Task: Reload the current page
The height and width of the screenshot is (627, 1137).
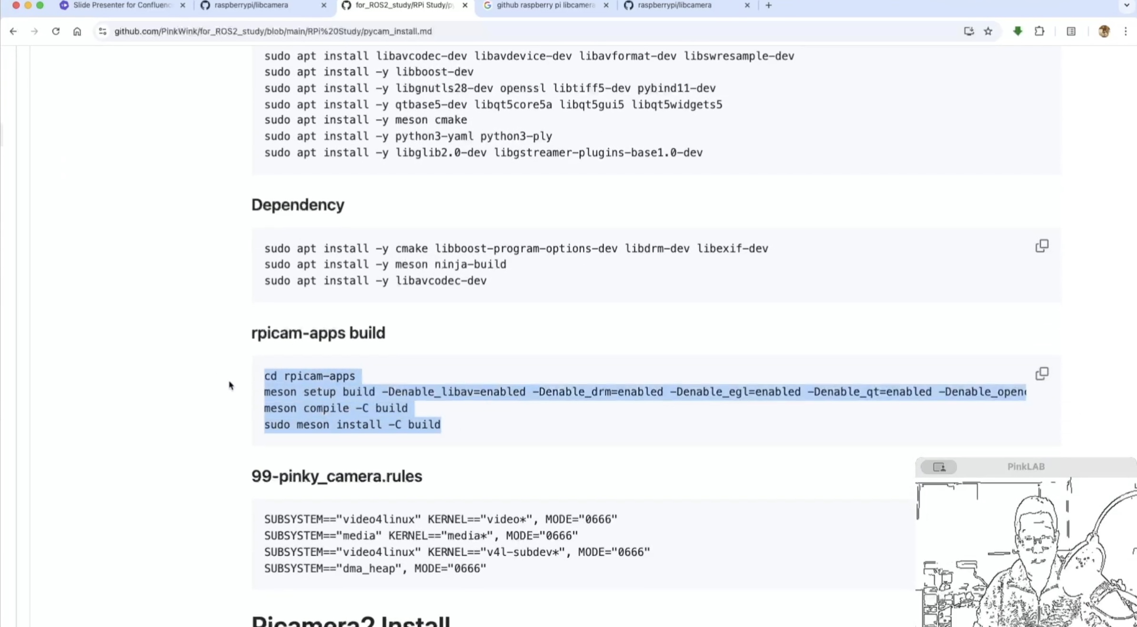Action: coord(56,31)
